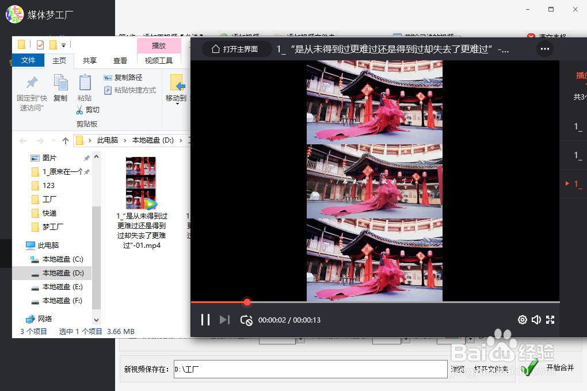
Task: Open the 视频工具 ribbon tab
Action: click(x=159, y=60)
